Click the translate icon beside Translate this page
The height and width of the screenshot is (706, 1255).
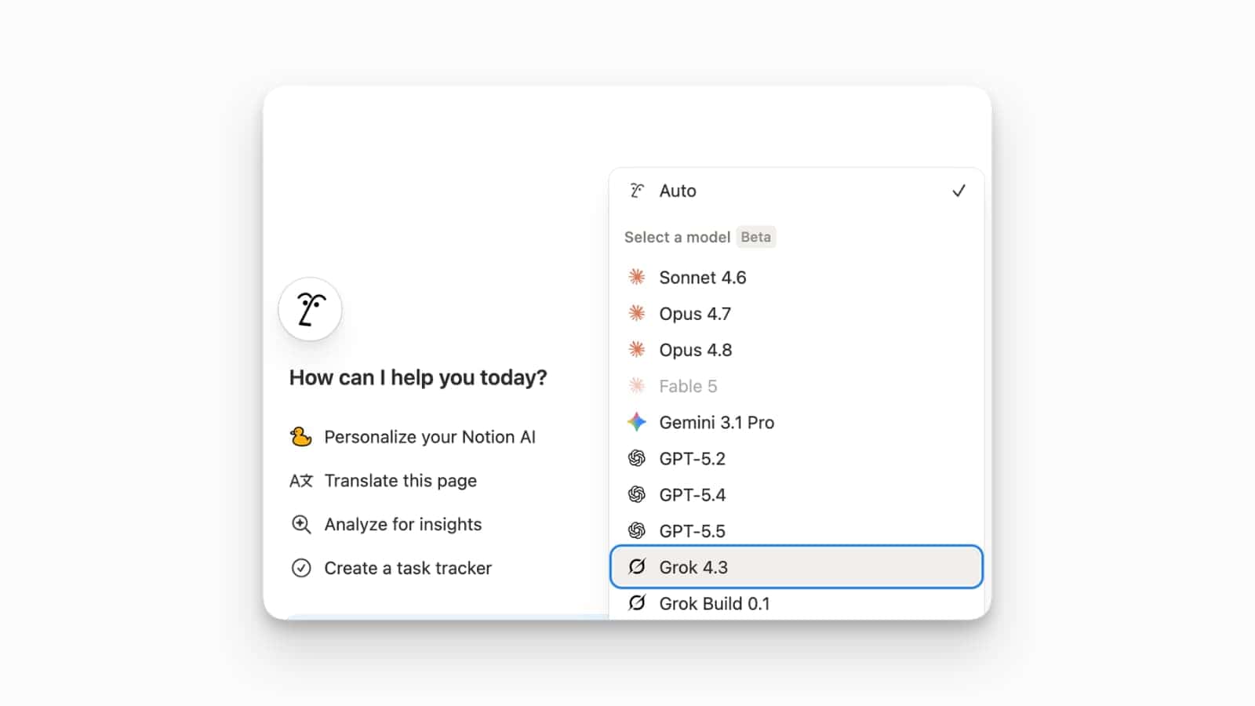tap(301, 481)
